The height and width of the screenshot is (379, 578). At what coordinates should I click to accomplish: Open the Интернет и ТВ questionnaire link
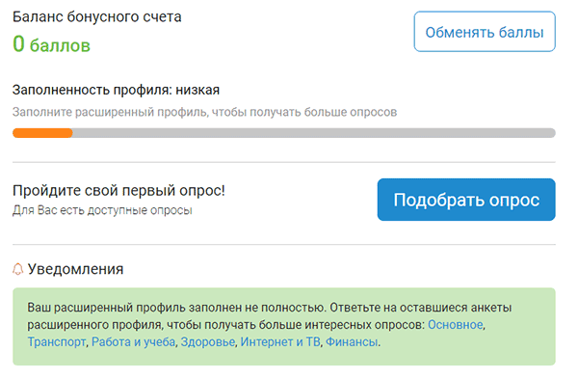(280, 341)
